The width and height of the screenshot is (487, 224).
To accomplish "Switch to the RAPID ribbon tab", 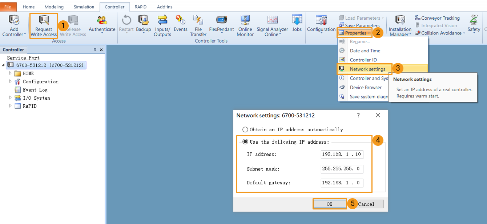I will pyautogui.click(x=140, y=7).
